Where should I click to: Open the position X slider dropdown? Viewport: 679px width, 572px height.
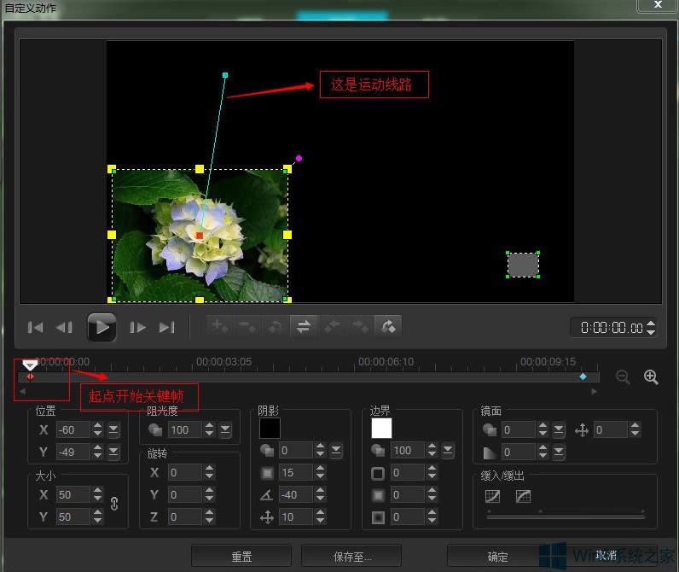coord(113,429)
